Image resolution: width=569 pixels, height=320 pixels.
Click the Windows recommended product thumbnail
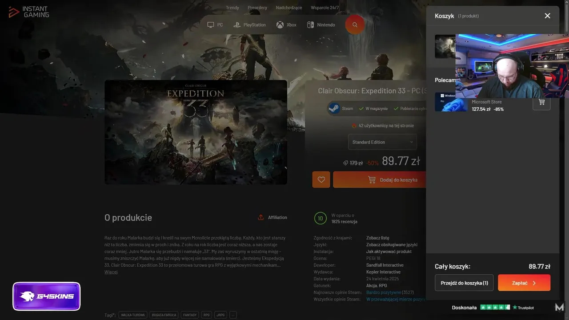coord(451,102)
